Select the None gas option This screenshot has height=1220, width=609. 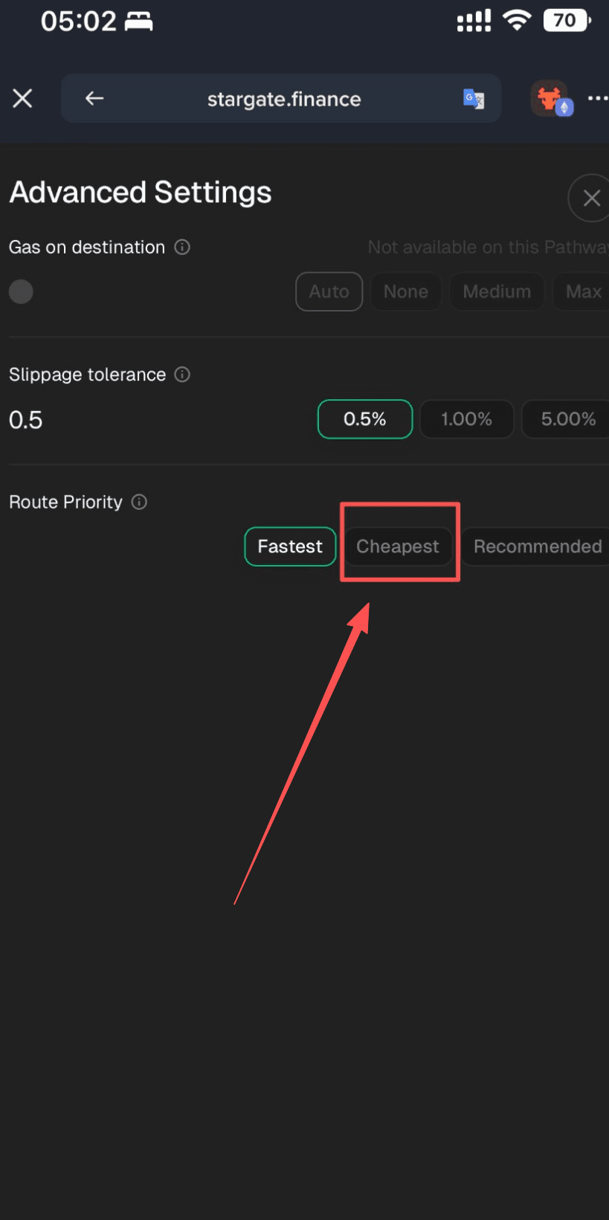(406, 291)
